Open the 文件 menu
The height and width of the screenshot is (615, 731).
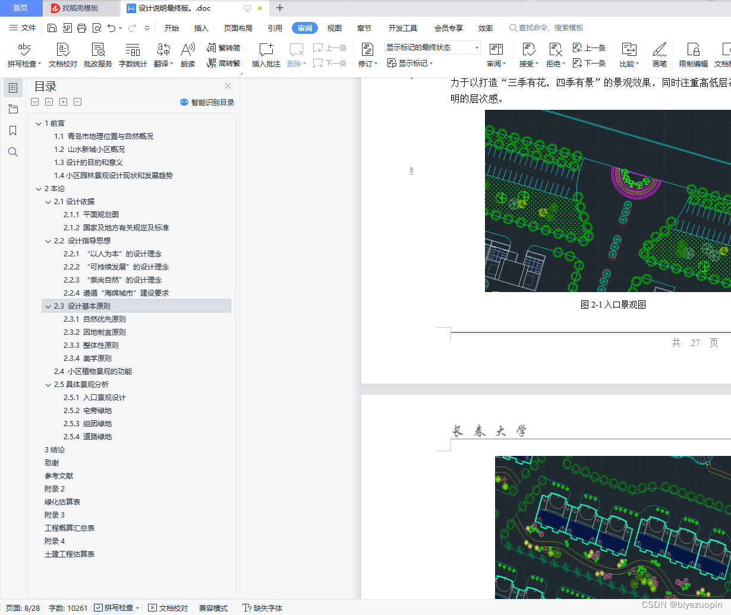[x=23, y=28]
